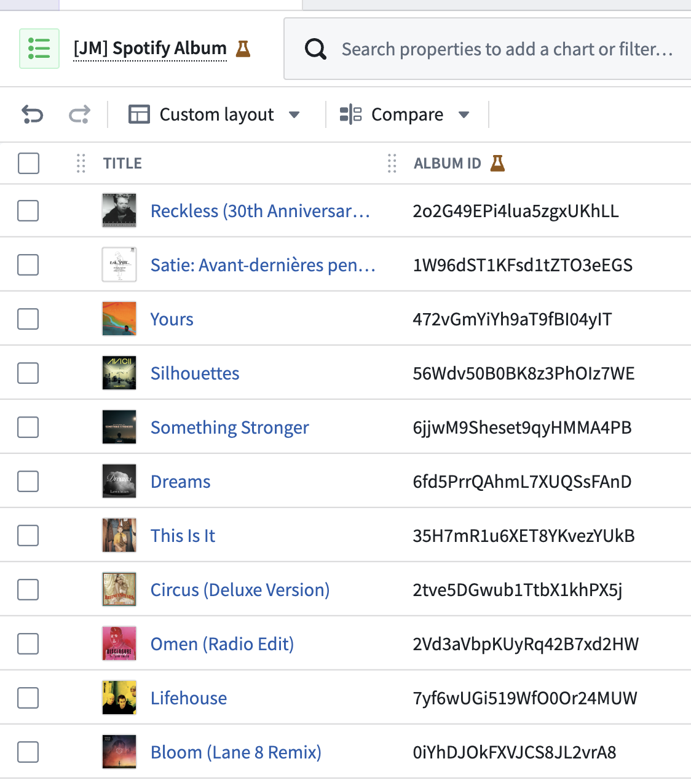
Task: Click the green object list icon
Action: [x=39, y=49]
